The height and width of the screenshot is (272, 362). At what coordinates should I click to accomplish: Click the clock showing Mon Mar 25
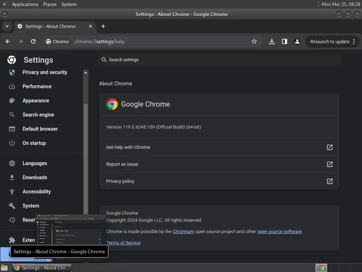click(340, 4)
